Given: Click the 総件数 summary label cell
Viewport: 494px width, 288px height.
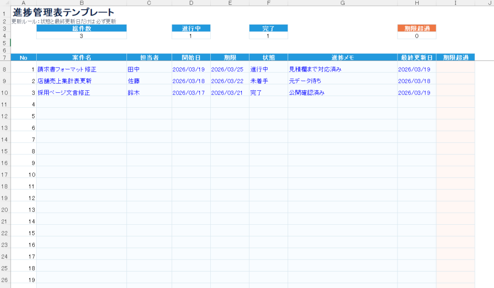Looking at the screenshot, I should [x=81, y=28].
